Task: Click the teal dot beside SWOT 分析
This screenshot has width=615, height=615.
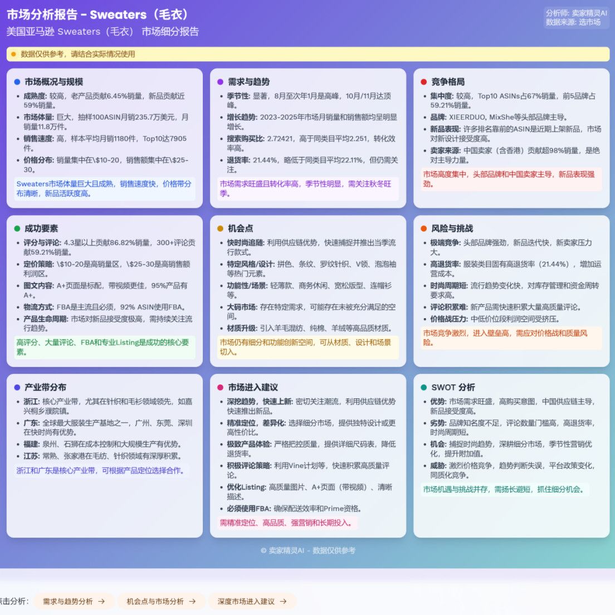Action: pos(424,388)
